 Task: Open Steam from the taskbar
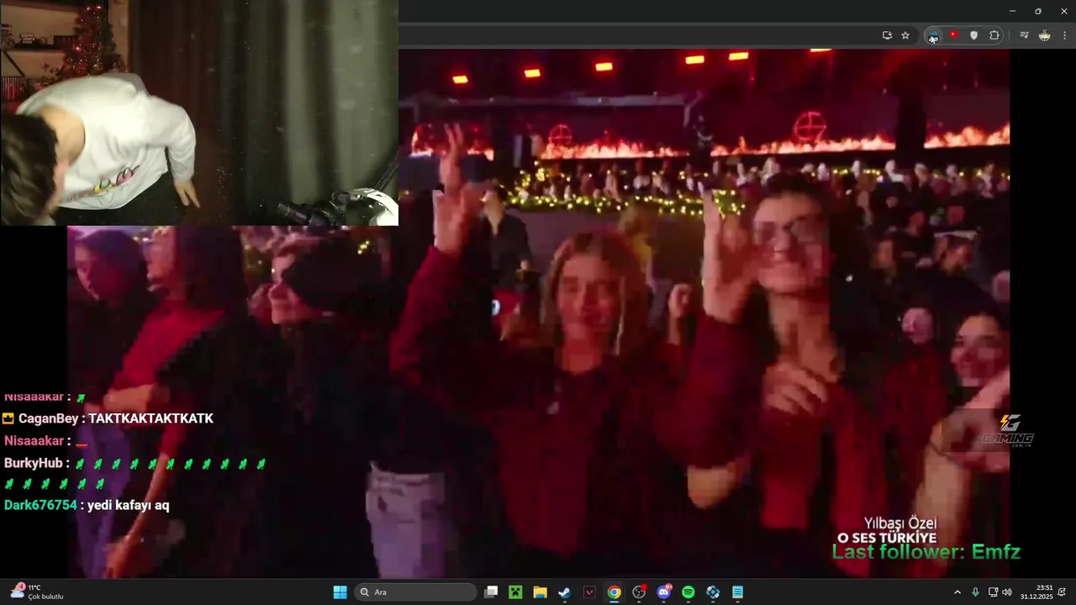[x=564, y=592]
